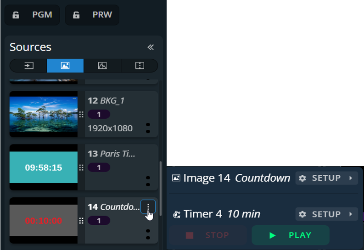
Task: Select the 13 Paris Time clock thumbnail
Action: point(44,167)
